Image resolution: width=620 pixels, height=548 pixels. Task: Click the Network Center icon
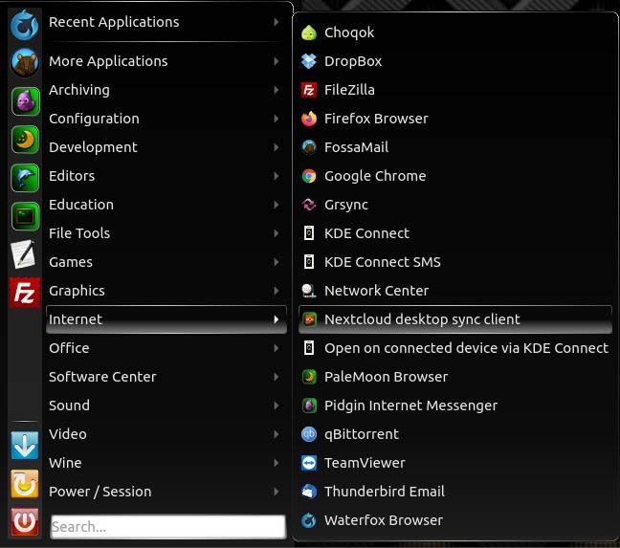coord(309,291)
